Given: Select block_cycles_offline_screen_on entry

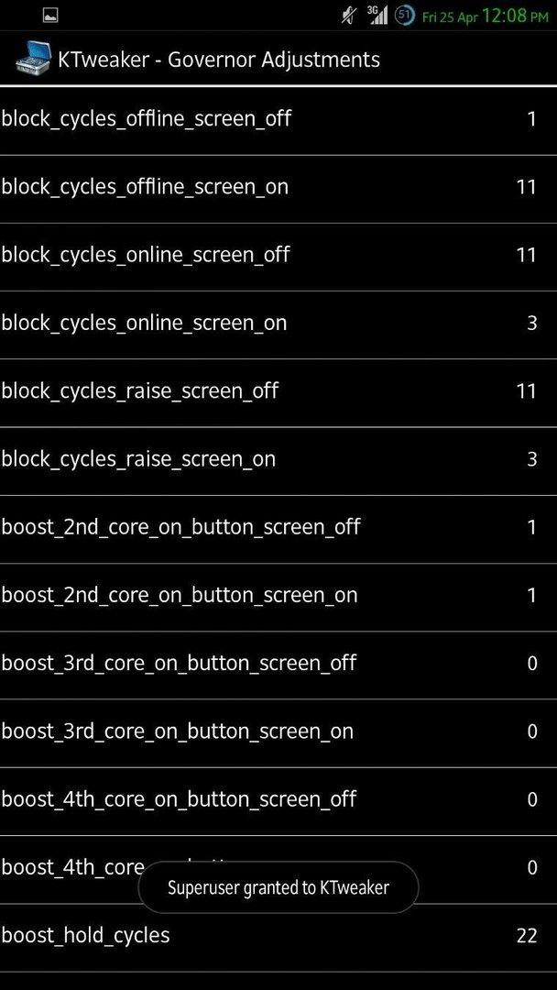Looking at the screenshot, I should [x=278, y=189].
